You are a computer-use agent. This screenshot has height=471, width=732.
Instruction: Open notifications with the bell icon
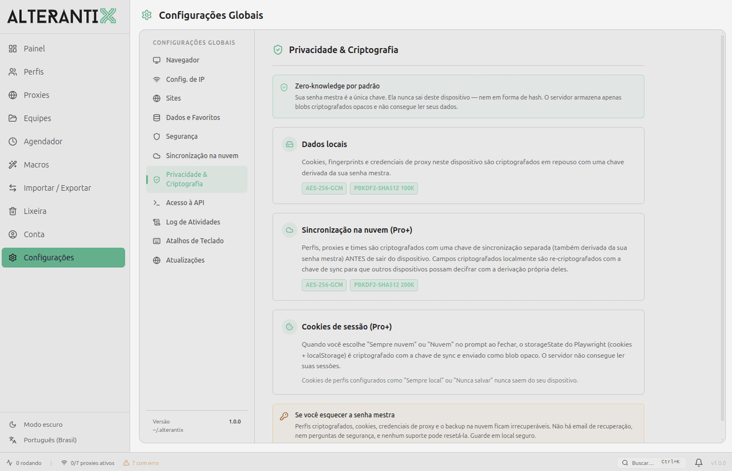[699, 463]
